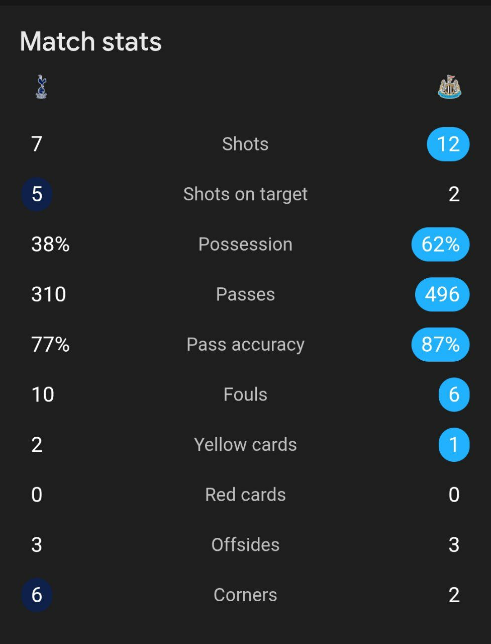Tap the Red cards label

click(245, 495)
